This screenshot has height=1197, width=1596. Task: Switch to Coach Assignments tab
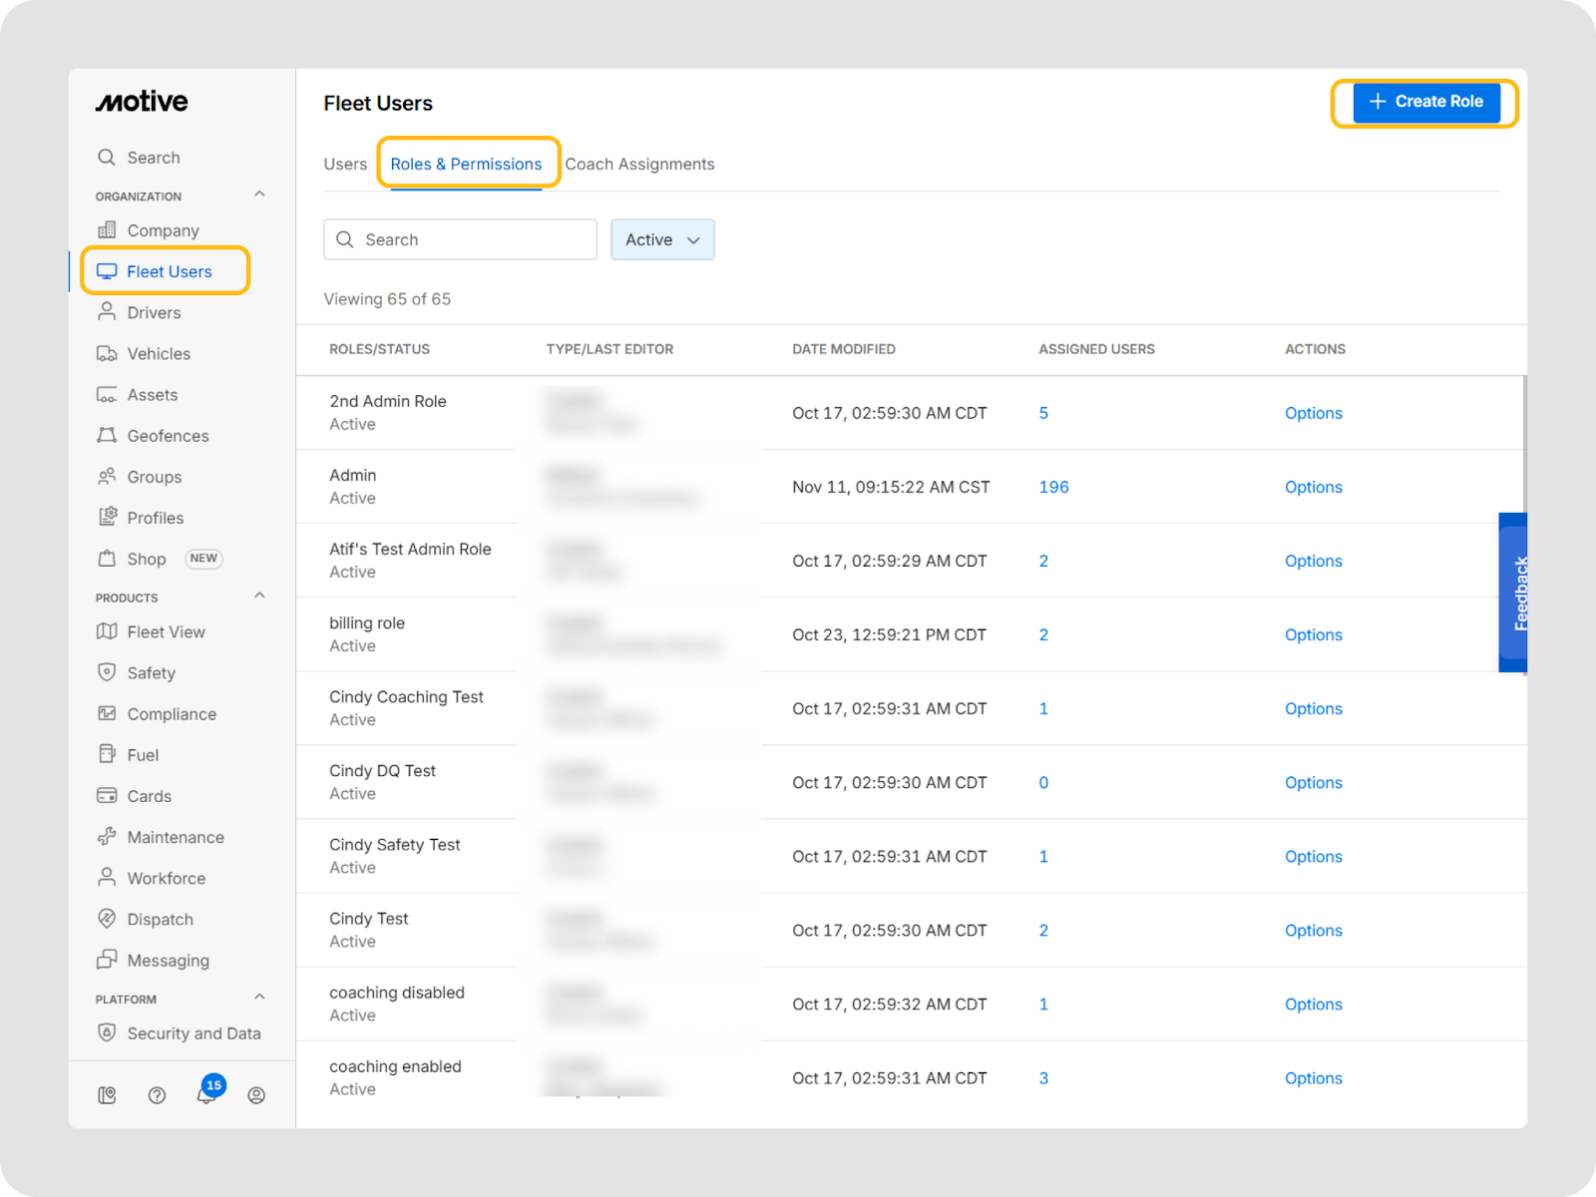[x=639, y=165]
